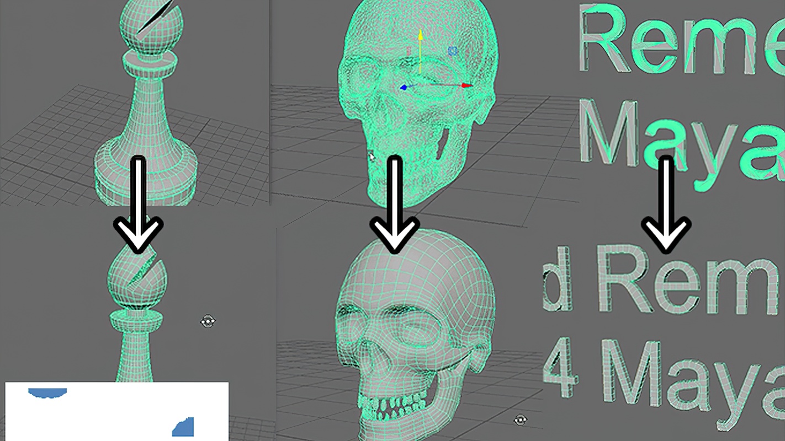This screenshot has height=441, width=785.
Task: Click the blue plane handle beside the Y arrow
Action: (453, 51)
